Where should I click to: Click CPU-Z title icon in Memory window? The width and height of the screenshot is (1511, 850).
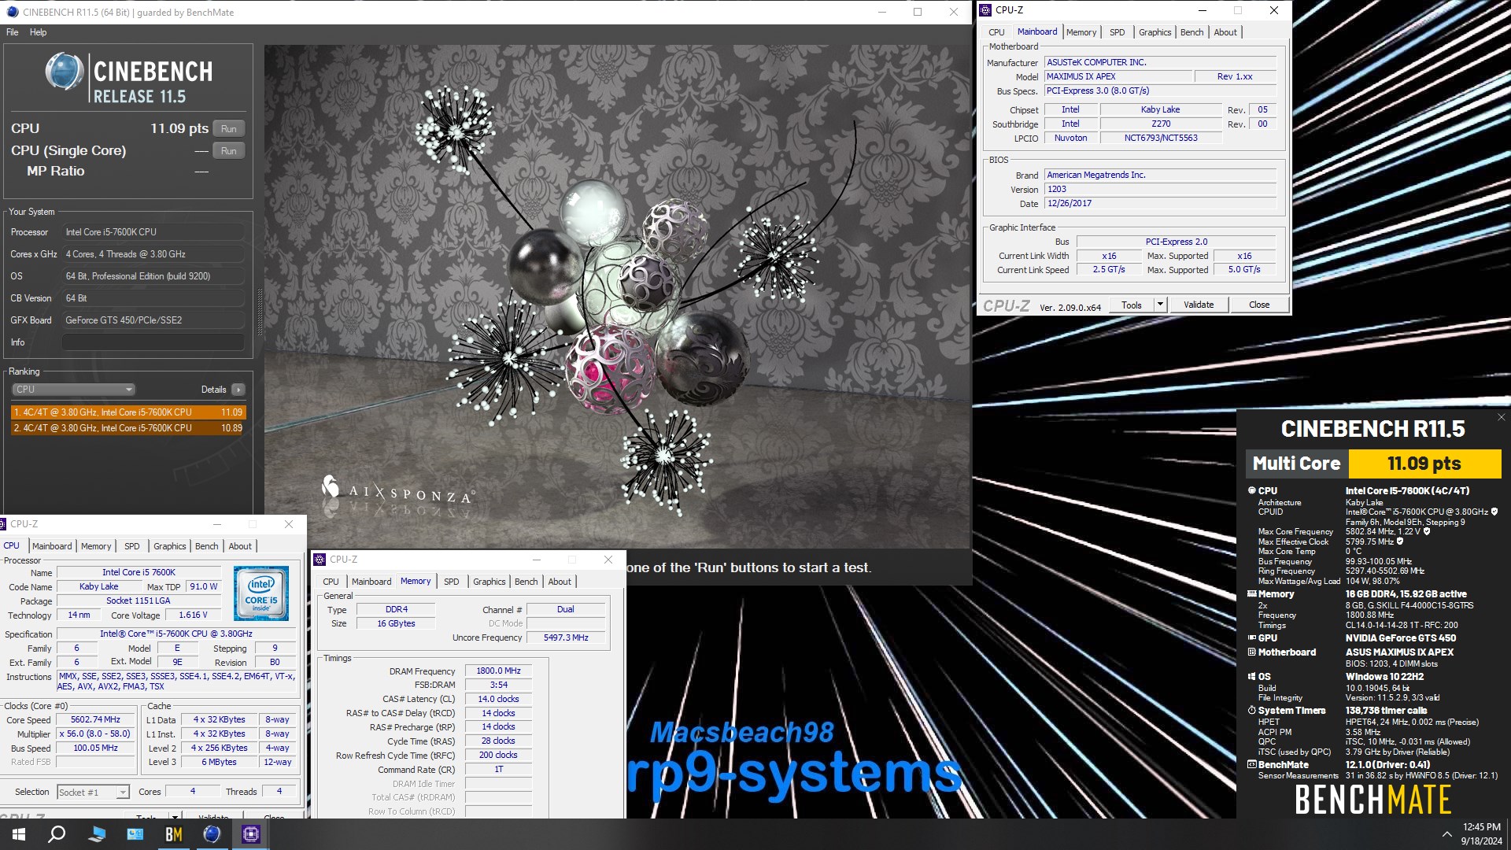click(320, 560)
